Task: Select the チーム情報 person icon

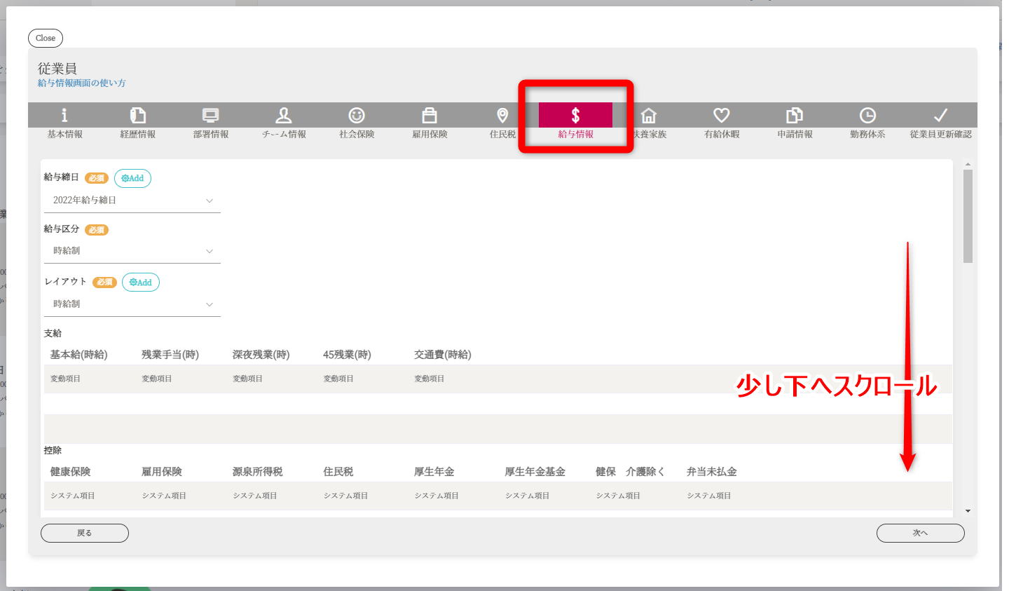Action: 284,116
